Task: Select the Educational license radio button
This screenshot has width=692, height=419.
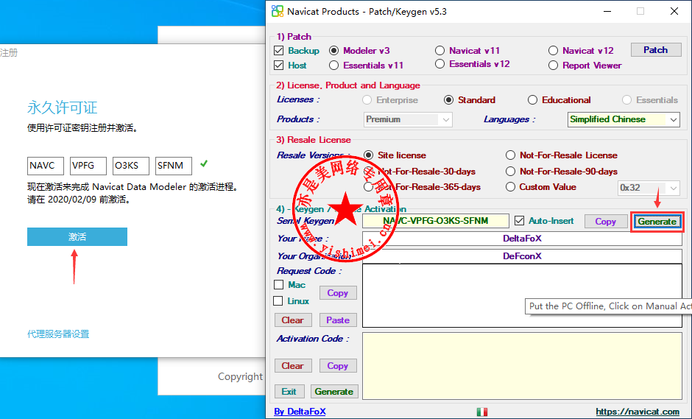Action: coord(532,100)
